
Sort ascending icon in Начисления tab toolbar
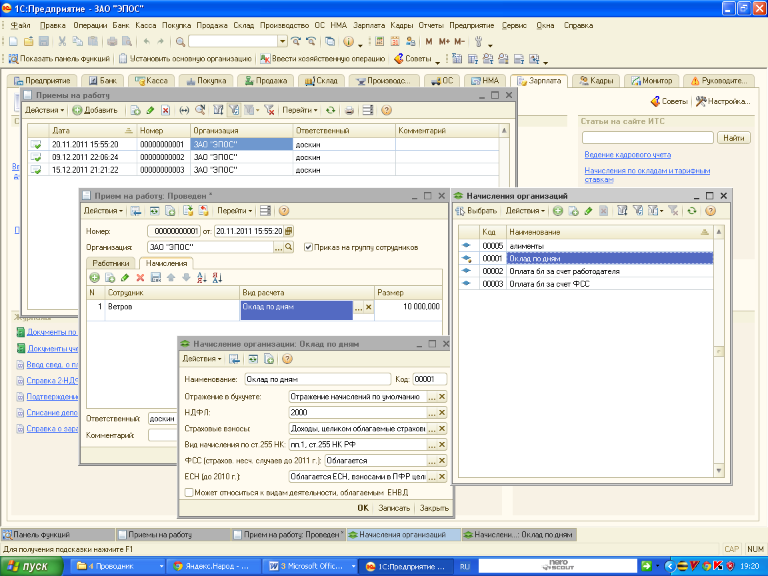pos(202,278)
